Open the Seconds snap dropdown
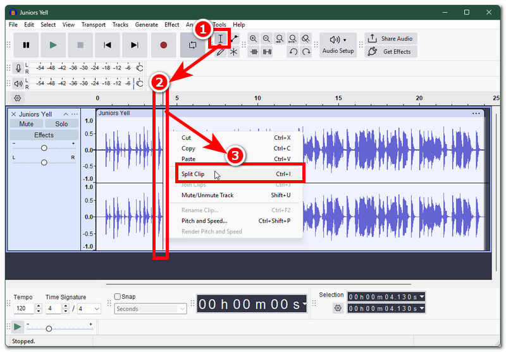The height and width of the screenshot is (352, 506). 151,309
